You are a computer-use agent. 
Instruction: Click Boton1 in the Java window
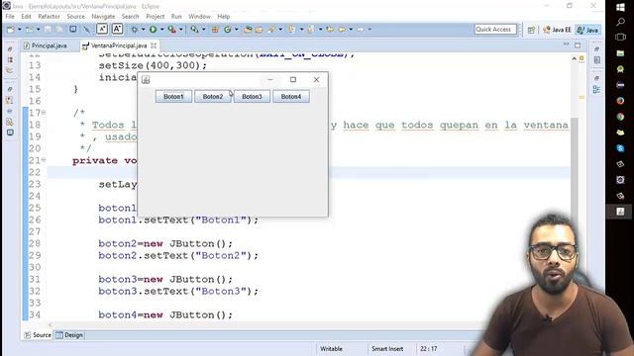[x=173, y=97]
